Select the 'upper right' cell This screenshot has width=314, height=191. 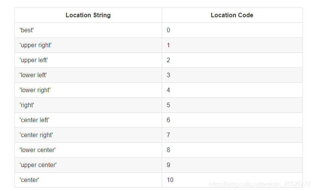pyautogui.click(x=36, y=45)
